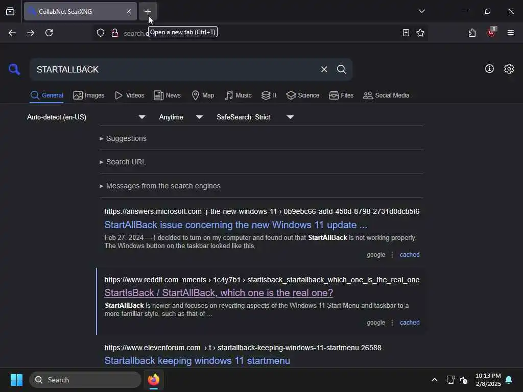The image size is (523, 392).
Task: Bookmark this page with the star
Action: [x=420, y=33]
